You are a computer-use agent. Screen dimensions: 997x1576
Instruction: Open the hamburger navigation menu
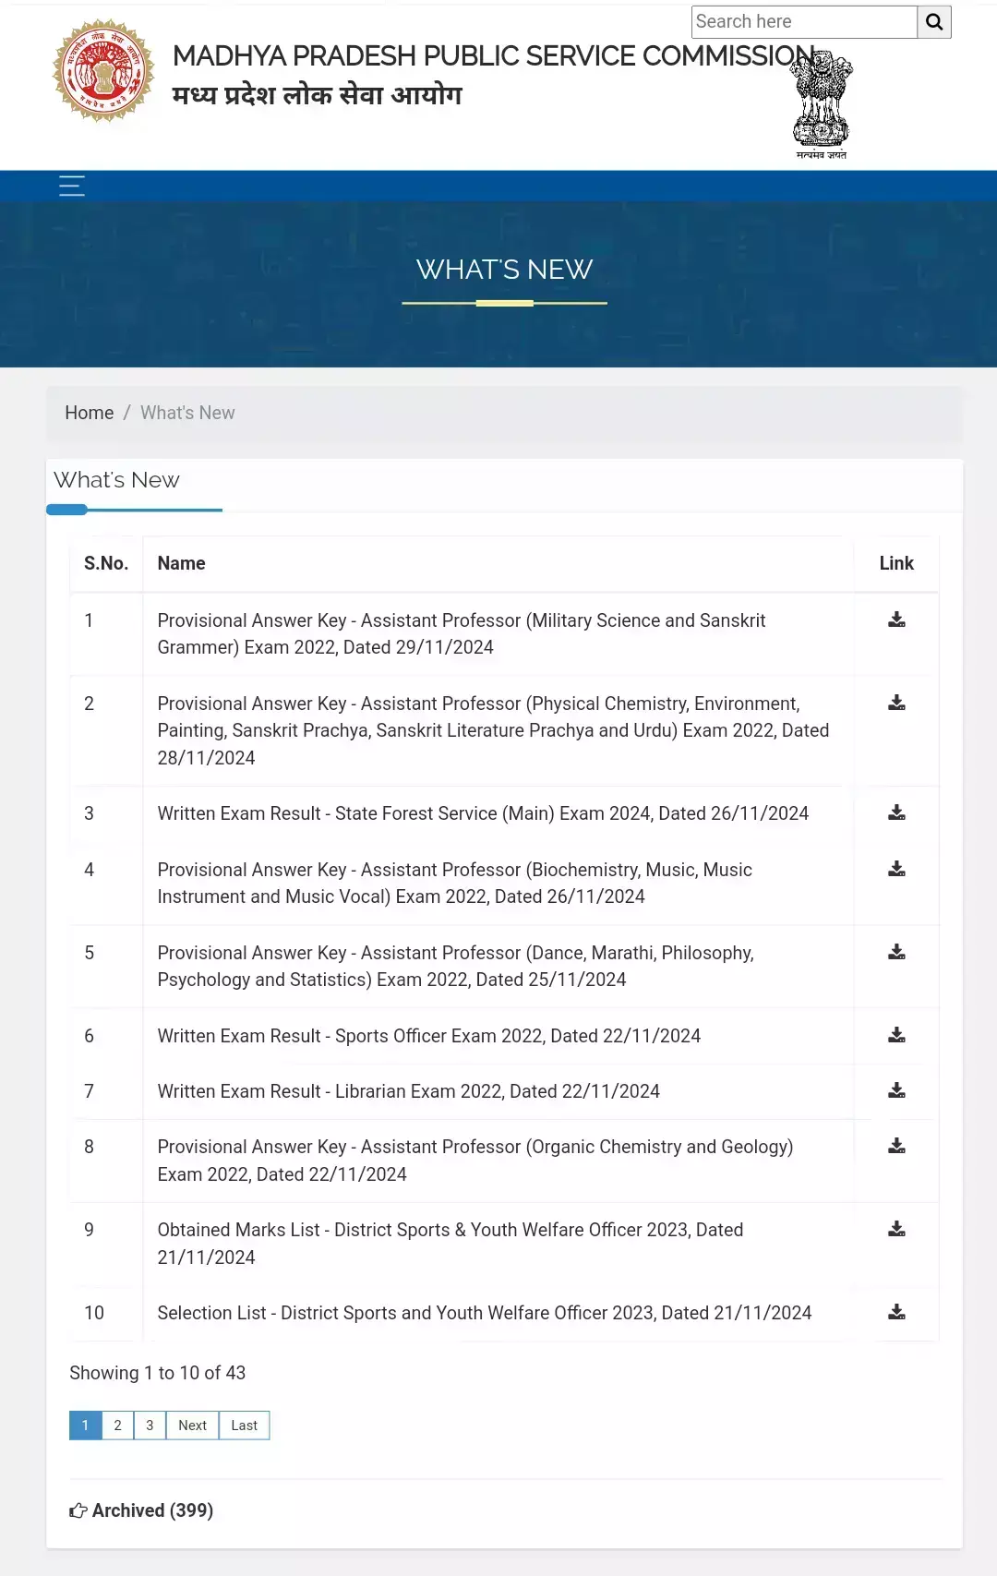72,186
